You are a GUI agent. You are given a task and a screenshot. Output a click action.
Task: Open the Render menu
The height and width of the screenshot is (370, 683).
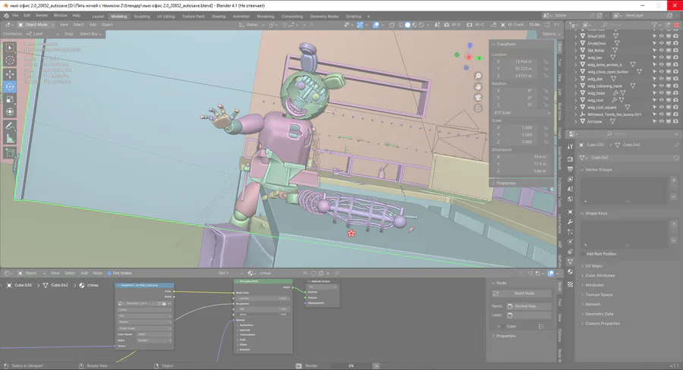tap(42, 15)
